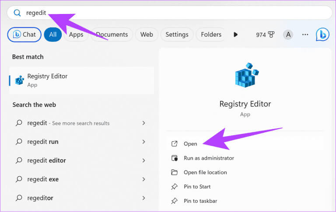336x212 pixels.
Task: Click the search magnifier icon in search box
Action: point(17,13)
